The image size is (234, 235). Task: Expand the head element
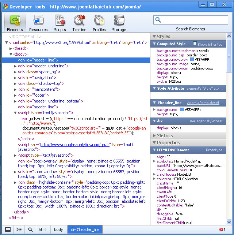pos(11,49)
